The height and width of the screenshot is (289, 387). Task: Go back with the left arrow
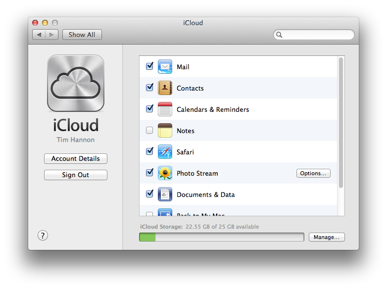pyautogui.click(x=39, y=35)
